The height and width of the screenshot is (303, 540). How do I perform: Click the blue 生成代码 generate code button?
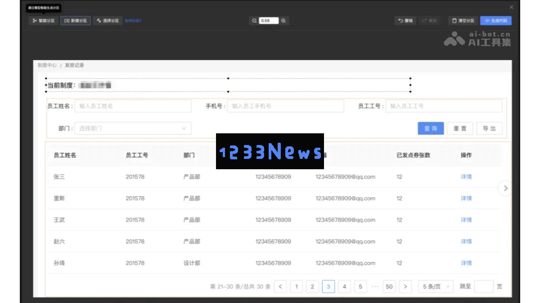click(x=496, y=21)
